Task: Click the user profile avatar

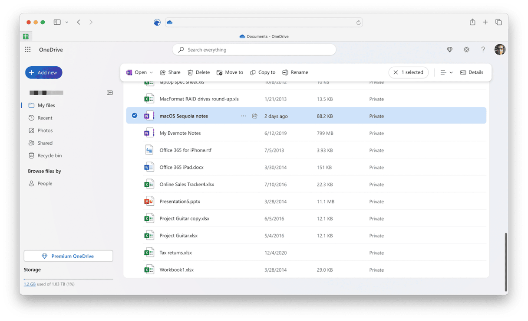Action: click(x=500, y=50)
